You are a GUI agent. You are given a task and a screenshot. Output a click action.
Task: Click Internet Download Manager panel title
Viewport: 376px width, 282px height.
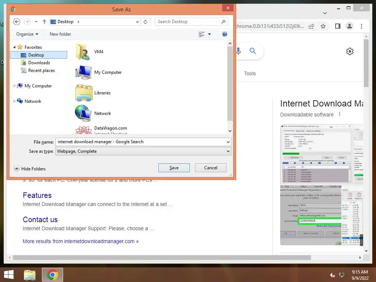pos(322,103)
